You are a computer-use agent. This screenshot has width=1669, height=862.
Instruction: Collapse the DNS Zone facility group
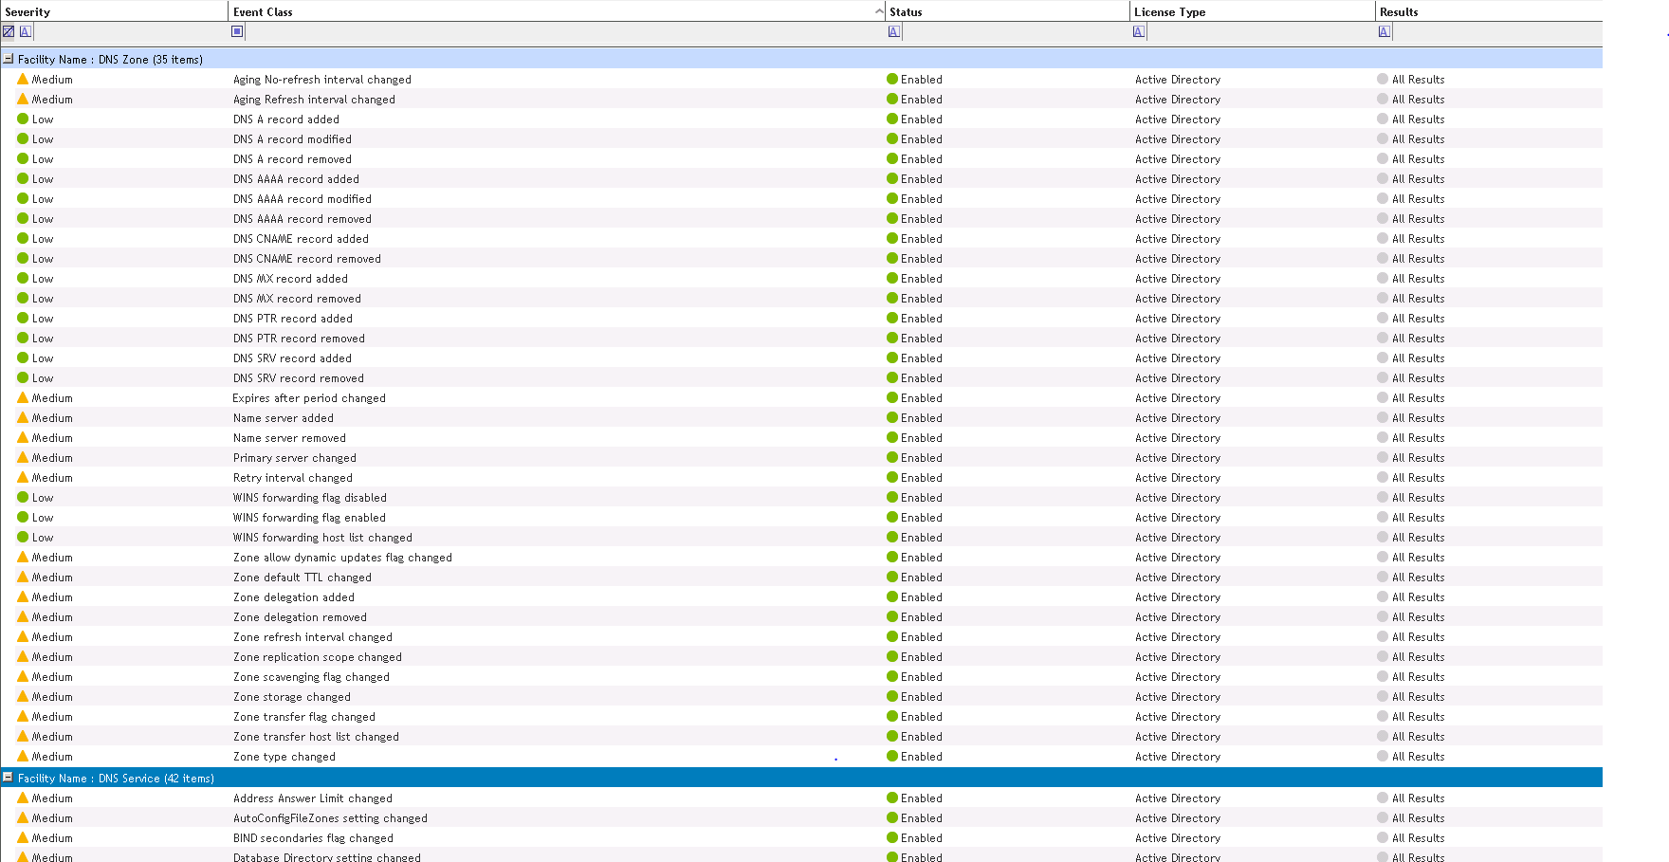(9, 59)
